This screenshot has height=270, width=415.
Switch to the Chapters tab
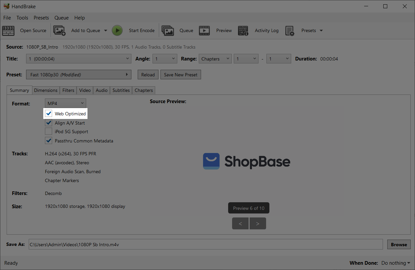(x=144, y=90)
